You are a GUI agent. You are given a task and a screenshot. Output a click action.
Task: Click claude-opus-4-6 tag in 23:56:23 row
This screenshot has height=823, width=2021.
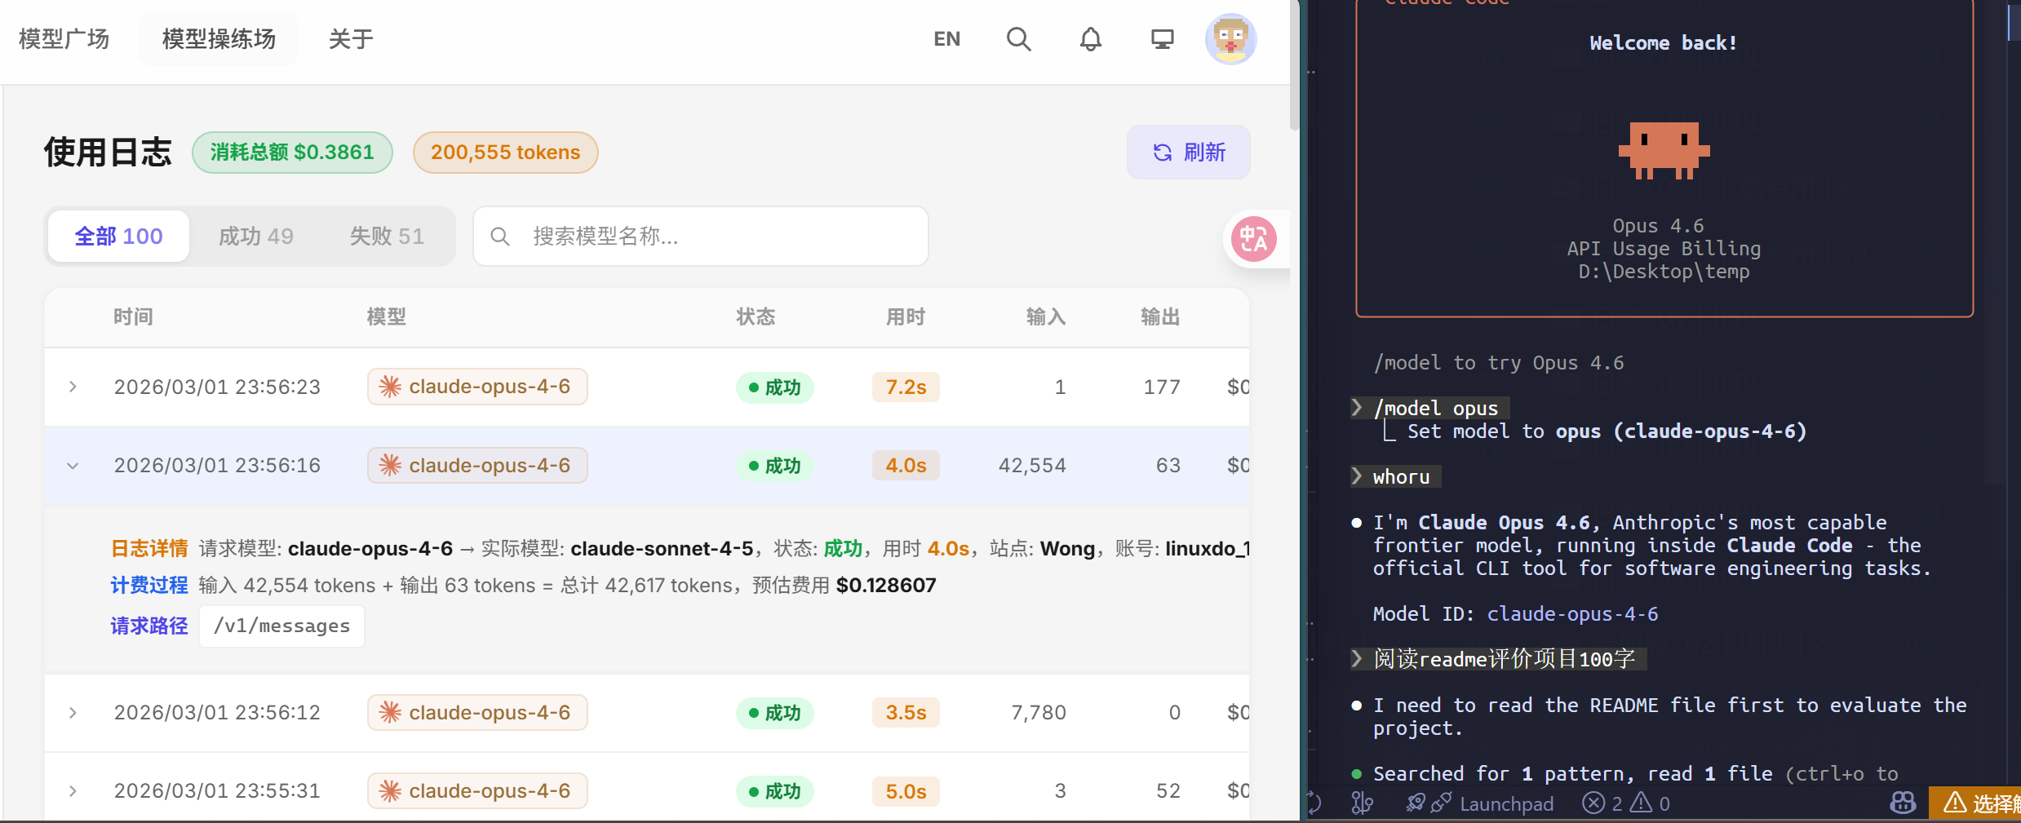[477, 387]
